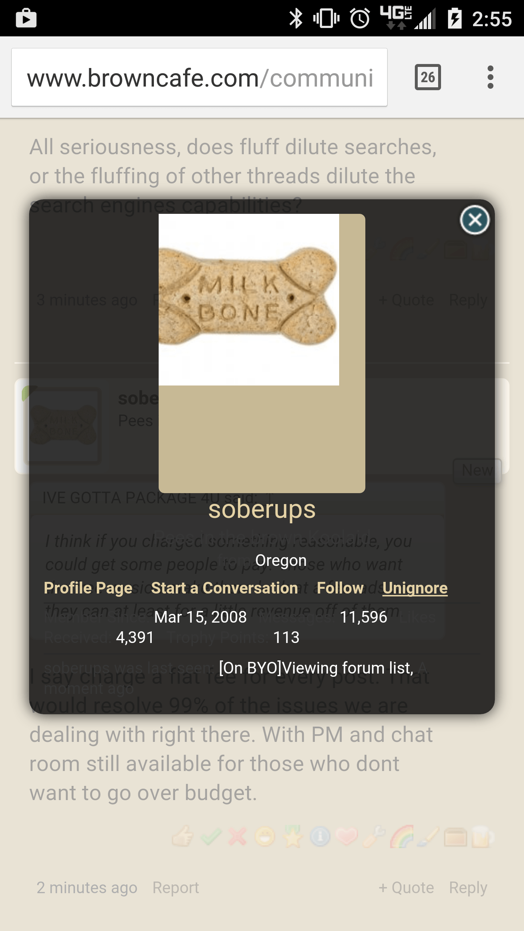Viewport: 524px width, 931px height.
Task: Open the browser tabs counter showing 26
Action: [428, 77]
